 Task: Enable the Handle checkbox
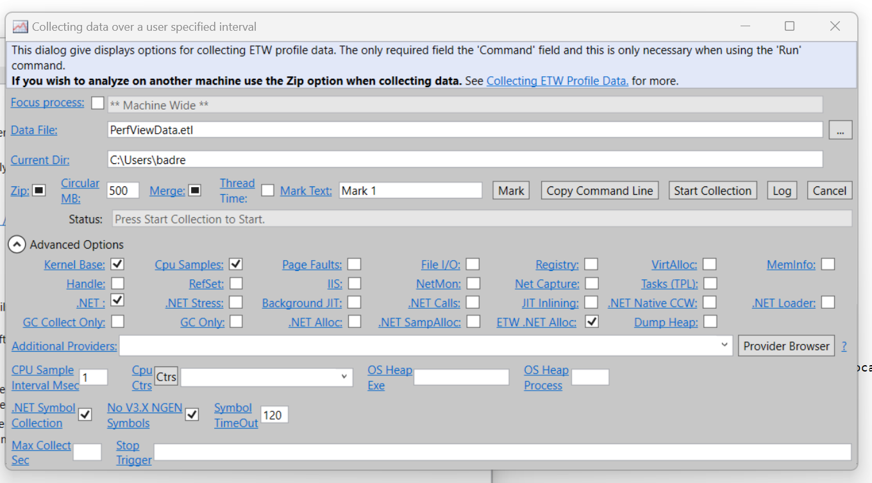pyautogui.click(x=117, y=283)
